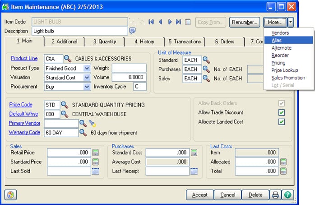Toggle the Allow Trade Discount checkbox

click(281, 112)
